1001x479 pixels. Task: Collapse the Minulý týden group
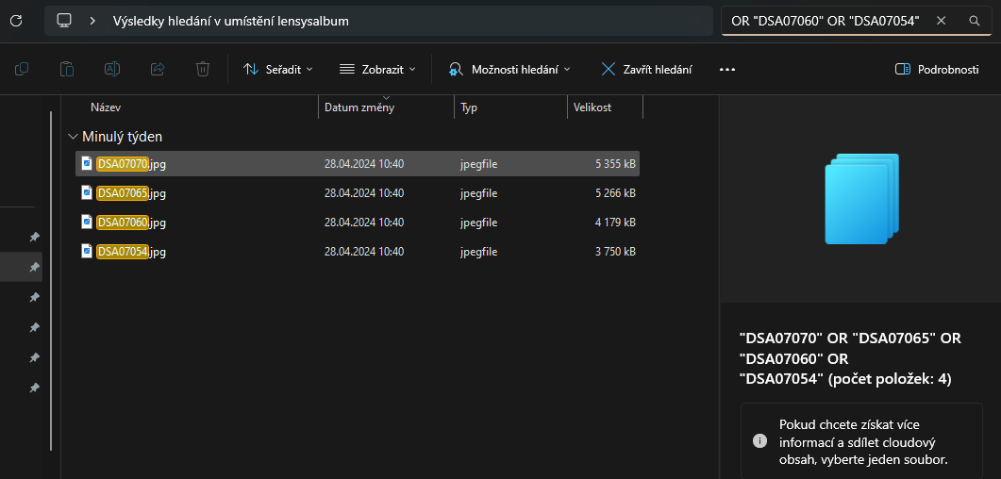(71, 137)
